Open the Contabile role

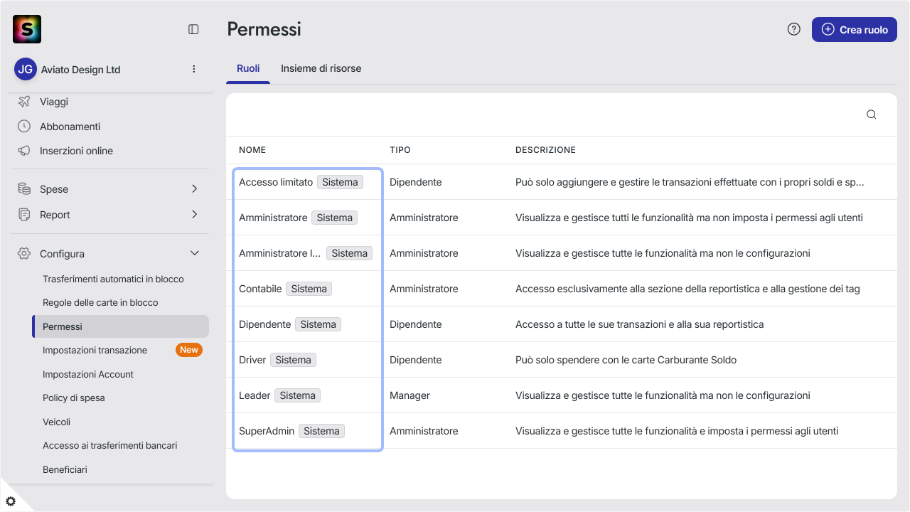point(260,289)
